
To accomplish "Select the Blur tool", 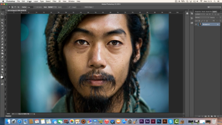I will pos(2,51).
